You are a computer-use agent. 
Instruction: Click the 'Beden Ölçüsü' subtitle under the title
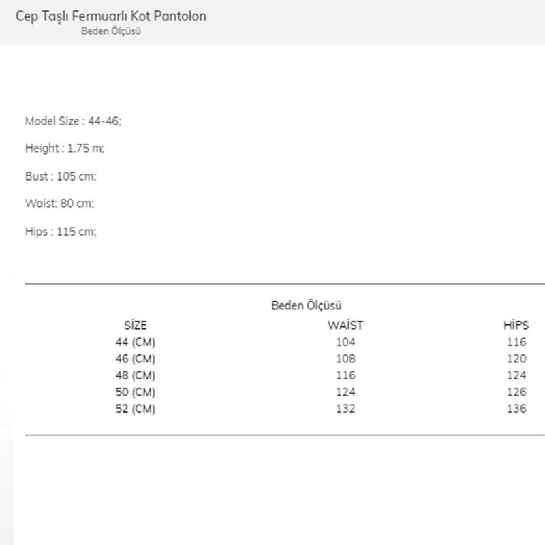point(110,31)
